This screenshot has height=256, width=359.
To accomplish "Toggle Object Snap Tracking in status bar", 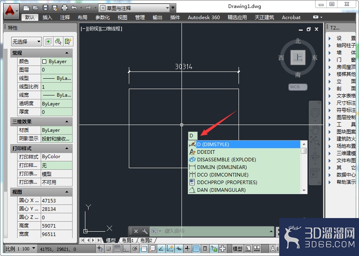I will (x=161, y=248).
